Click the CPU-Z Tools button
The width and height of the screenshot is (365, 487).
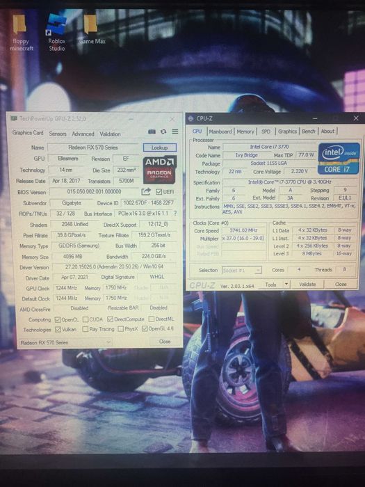(x=270, y=284)
